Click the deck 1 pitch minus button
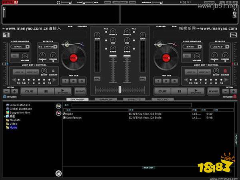Viewport: 240px width, 180px height. click(x=6, y=91)
